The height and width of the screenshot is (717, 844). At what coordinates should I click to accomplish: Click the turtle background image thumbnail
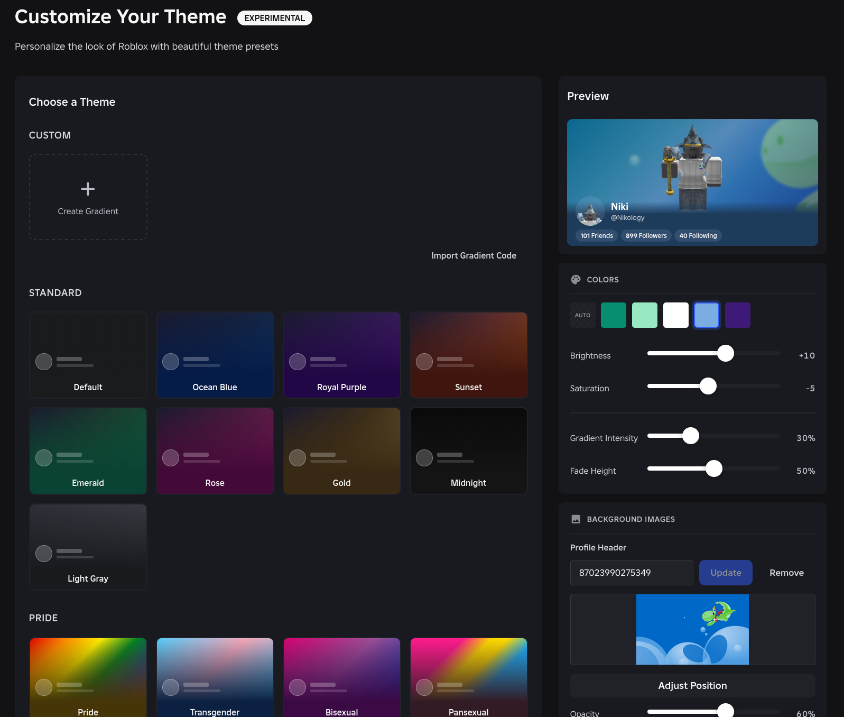pos(692,629)
